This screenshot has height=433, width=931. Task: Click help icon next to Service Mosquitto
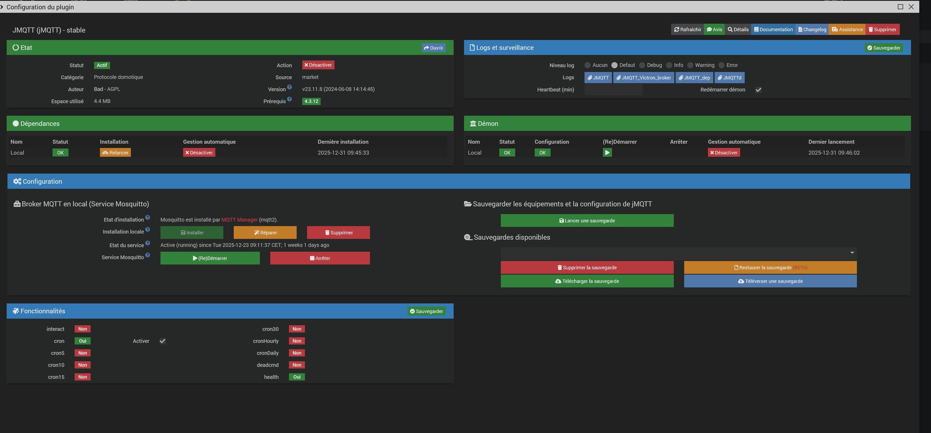(147, 255)
